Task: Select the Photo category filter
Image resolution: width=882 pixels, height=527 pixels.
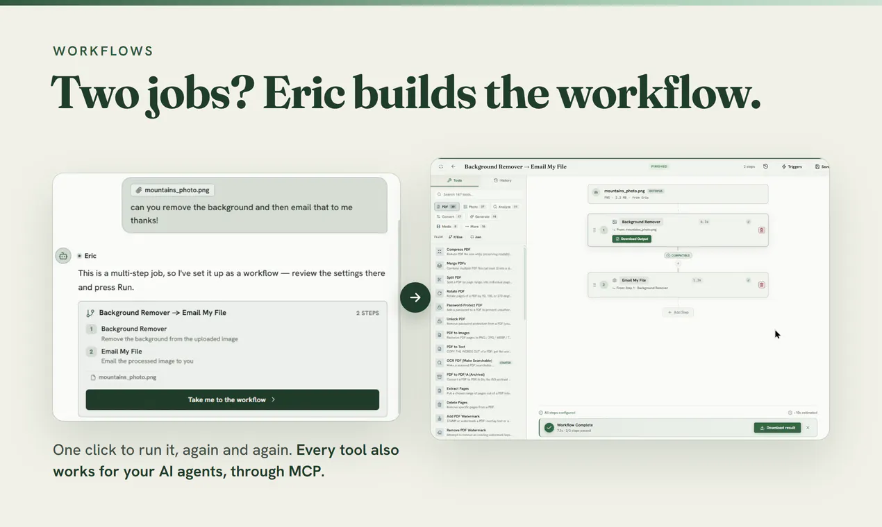Action: coord(474,207)
